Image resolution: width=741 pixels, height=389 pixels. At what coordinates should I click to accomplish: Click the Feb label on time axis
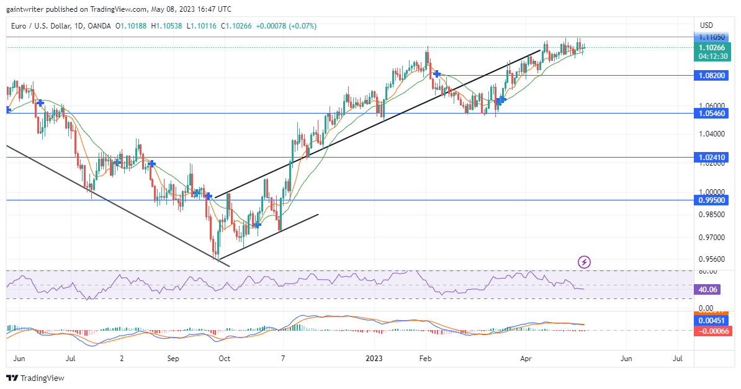(425, 359)
